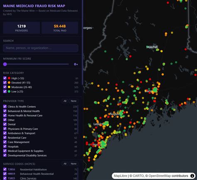197x180 pixels.
Task: Toggle the T2016 Residential Habilitation checkbox
Action: [5, 169]
